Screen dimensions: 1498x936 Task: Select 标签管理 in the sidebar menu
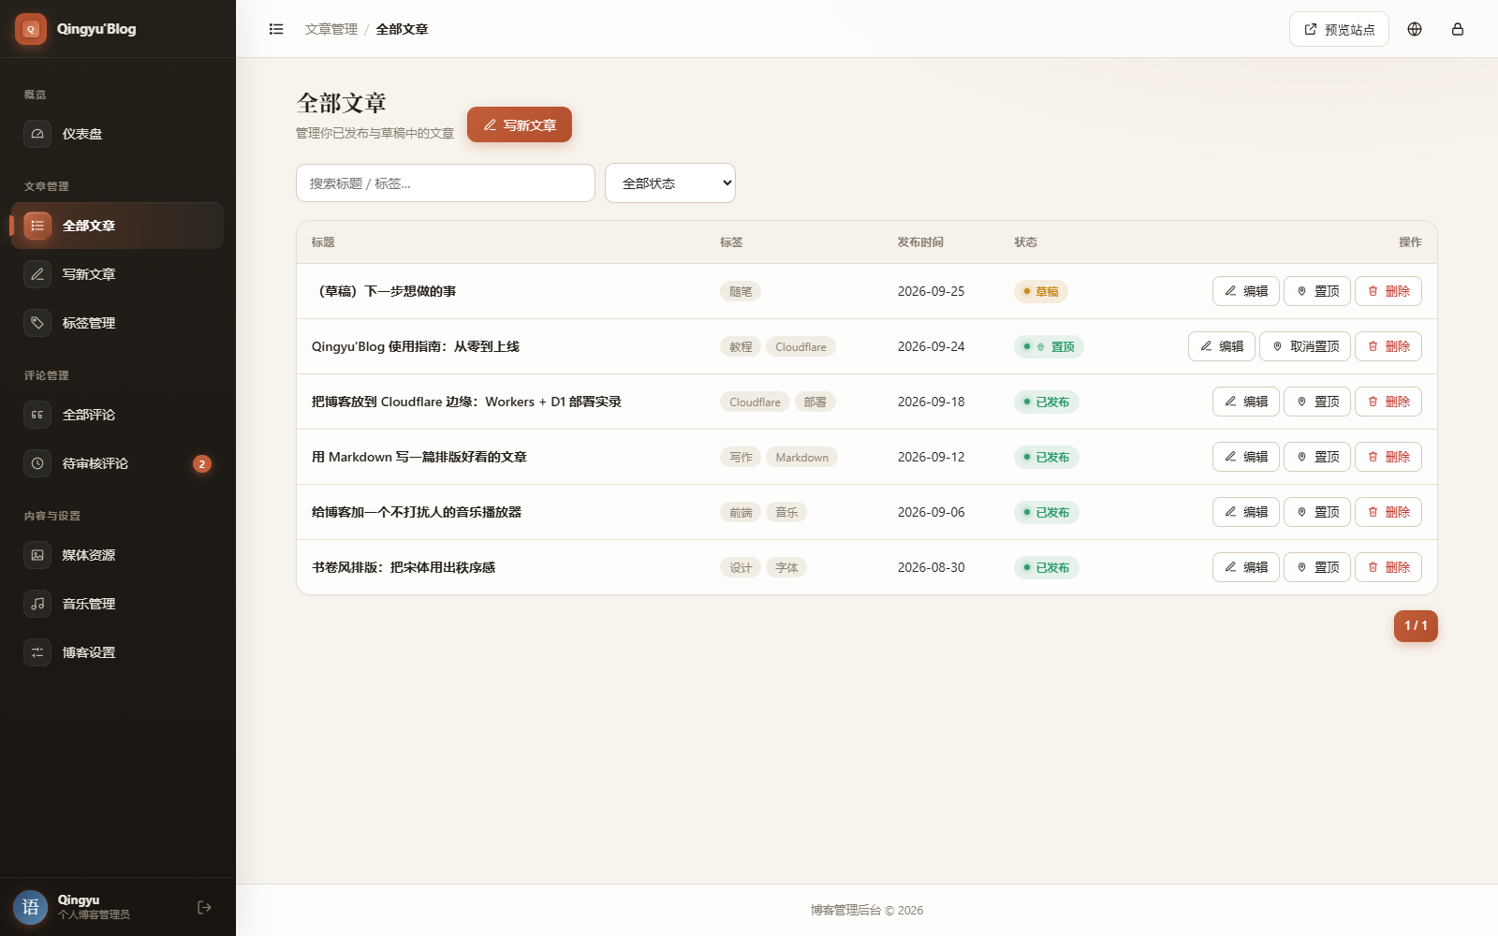pyautogui.click(x=117, y=323)
